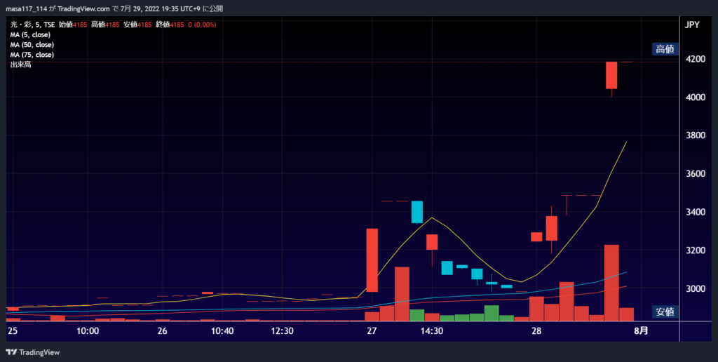The image size is (718, 362).
Task: Click the tall red candlestick at date 27
Action: pyautogui.click(x=372, y=260)
